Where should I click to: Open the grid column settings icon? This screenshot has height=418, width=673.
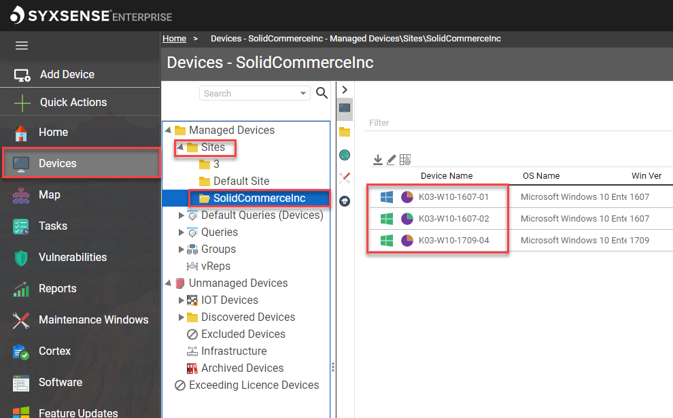[405, 160]
